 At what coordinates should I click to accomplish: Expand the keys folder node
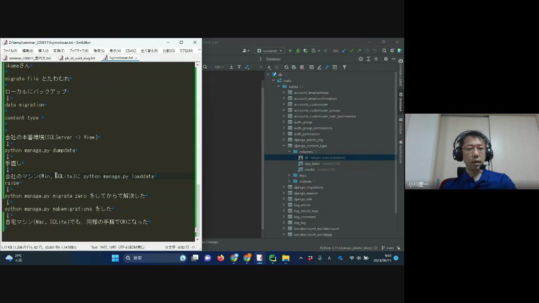(x=289, y=175)
